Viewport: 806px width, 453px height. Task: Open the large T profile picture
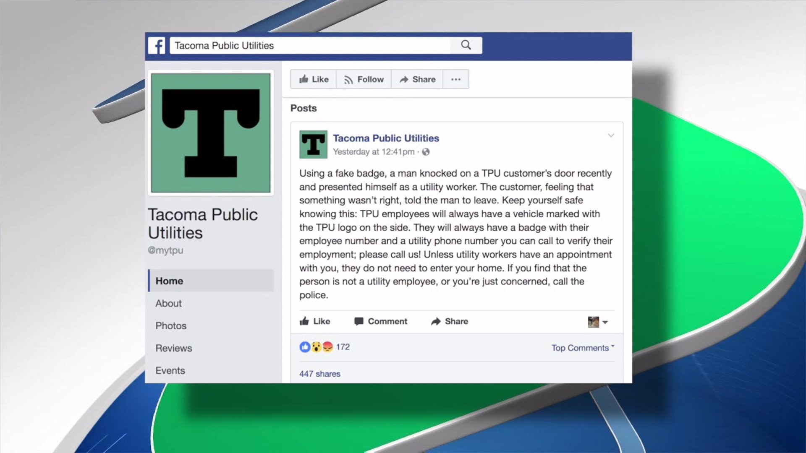tap(211, 133)
